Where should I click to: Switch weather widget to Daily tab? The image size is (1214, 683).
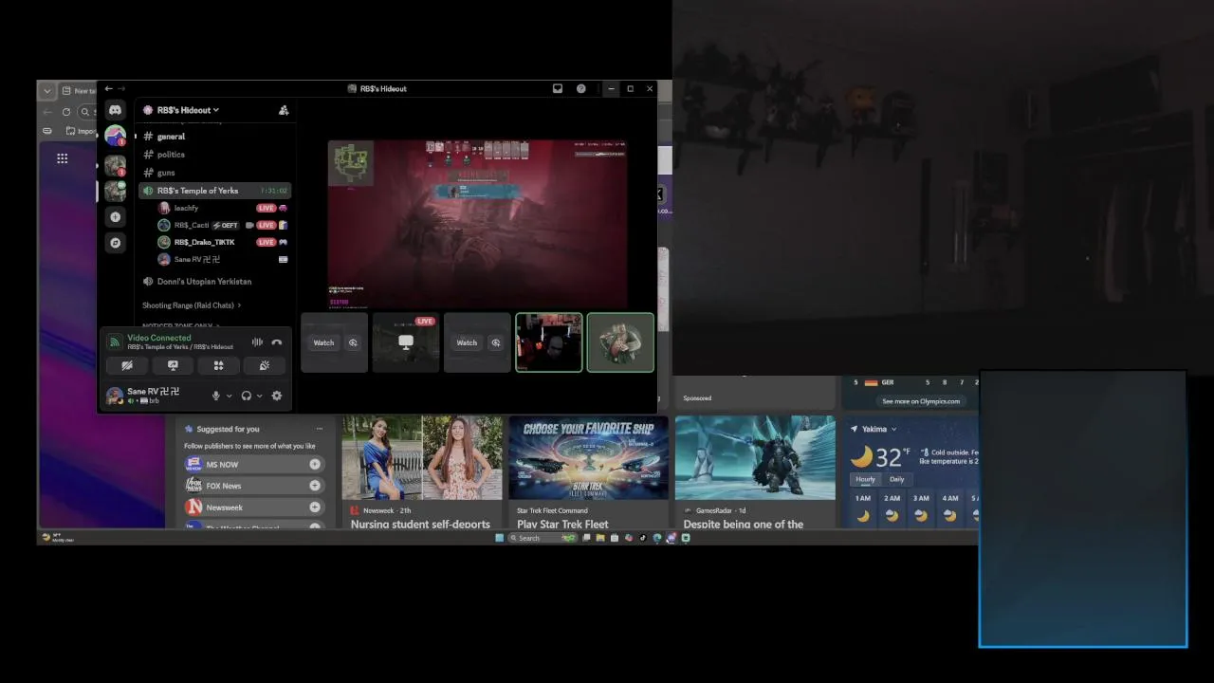point(896,479)
